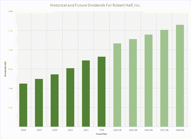Select the 2022 dividend bar
The image size is (191, 139).
coord(86,94)
